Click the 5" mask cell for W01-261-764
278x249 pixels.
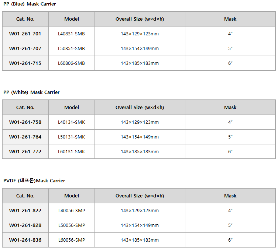coord(230,137)
